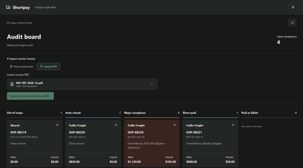This screenshot has width=303, height=168.
Task: Click the INV-FRT-2026-10 invoice number
Action: 195,137
